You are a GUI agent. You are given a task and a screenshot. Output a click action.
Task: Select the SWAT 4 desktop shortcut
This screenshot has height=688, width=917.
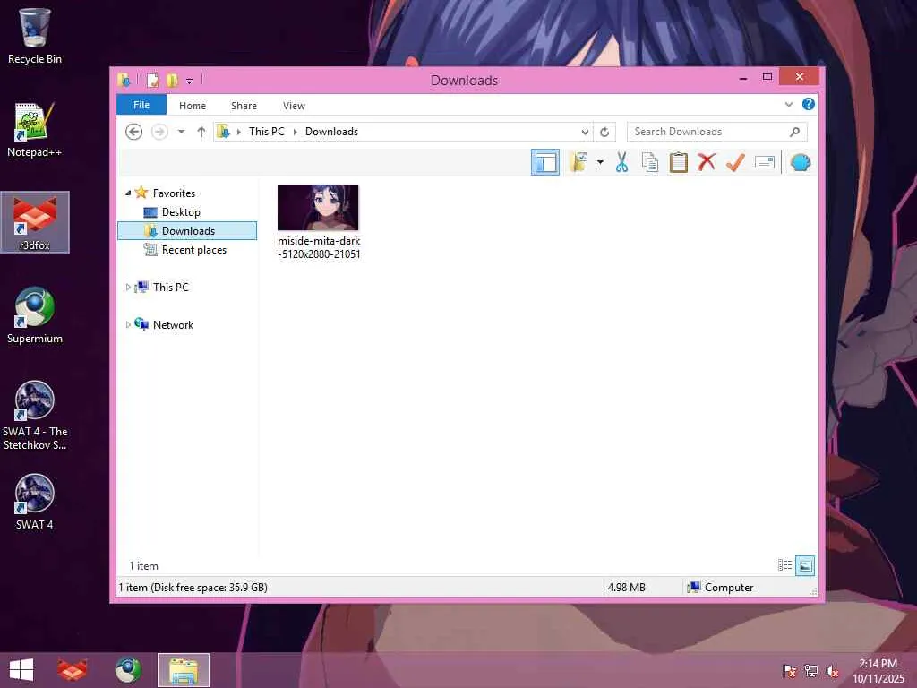click(35, 502)
